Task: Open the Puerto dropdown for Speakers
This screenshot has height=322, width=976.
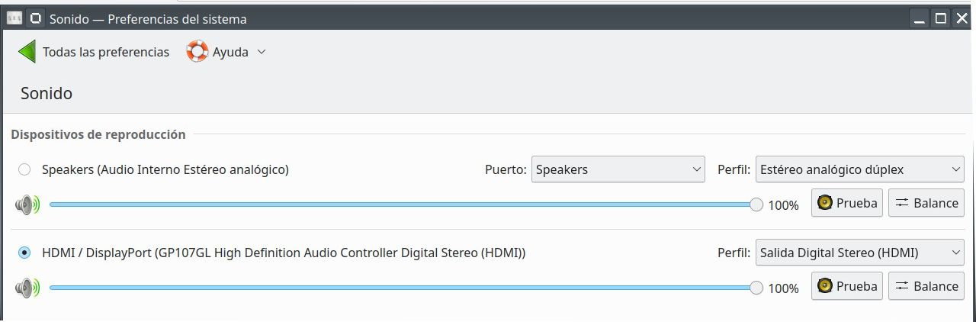Action: pyautogui.click(x=617, y=169)
